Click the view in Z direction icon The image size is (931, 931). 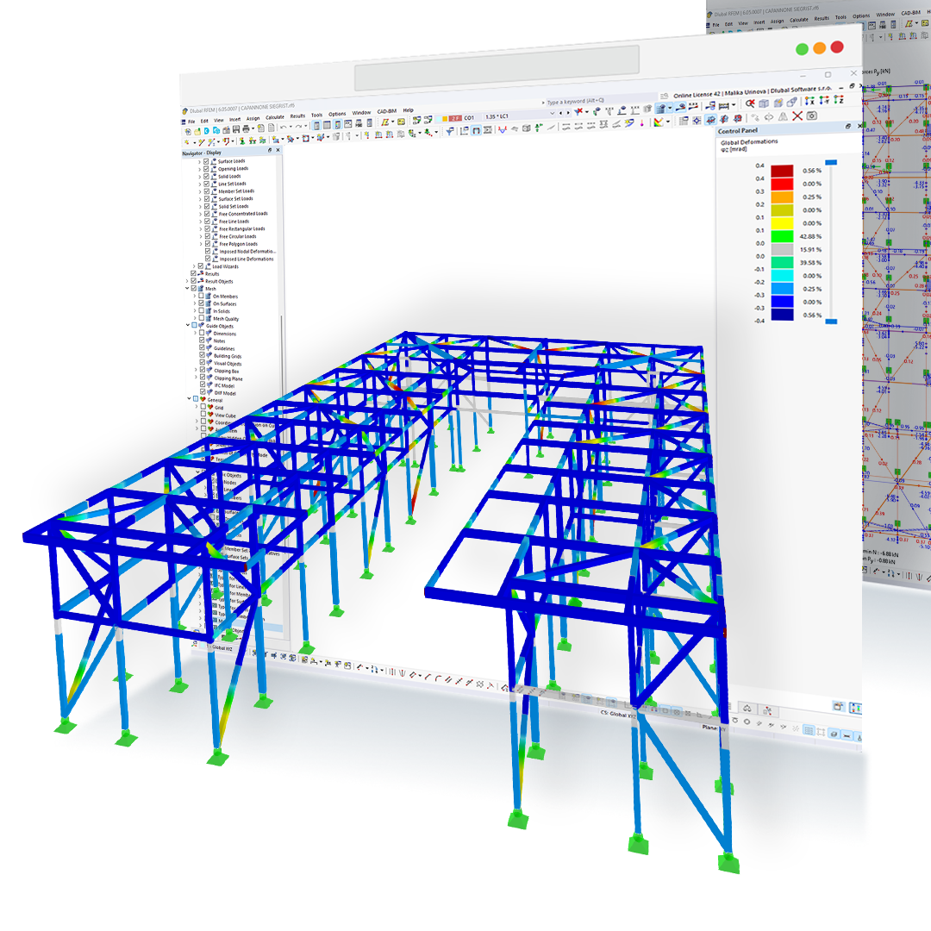[839, 99]
